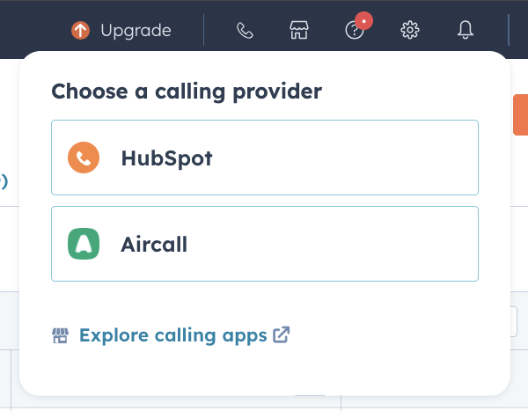528x411 pixels.
Task: Click the partially hidden field at right edge
Action: coord(514,322)
